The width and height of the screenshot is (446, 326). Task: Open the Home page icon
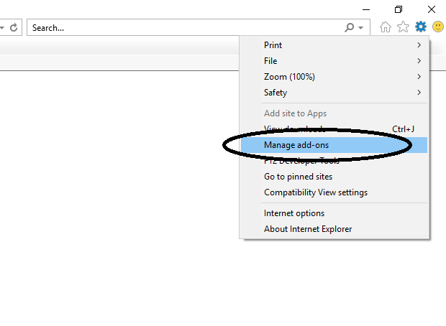(385, 27)
